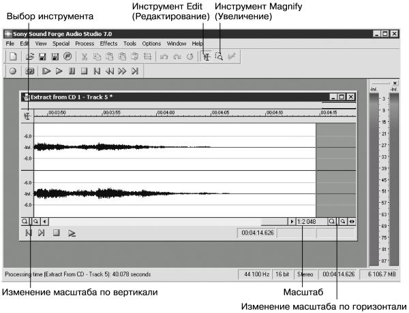This screenshot has width=409, height=313.
Task: Click Play in the data window
Action: (x=72, y=233)
